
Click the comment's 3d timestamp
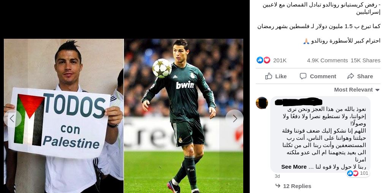pos(277,176)
